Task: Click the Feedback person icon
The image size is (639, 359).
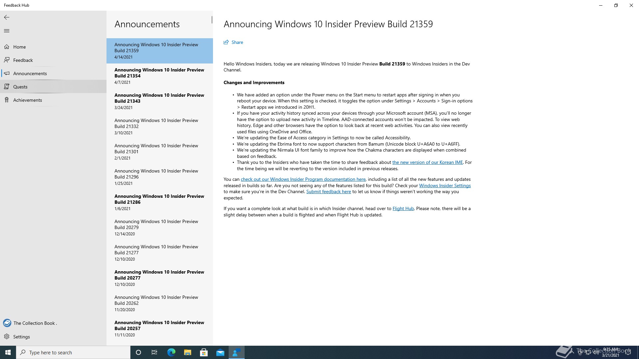Action: tap(7, 60)
